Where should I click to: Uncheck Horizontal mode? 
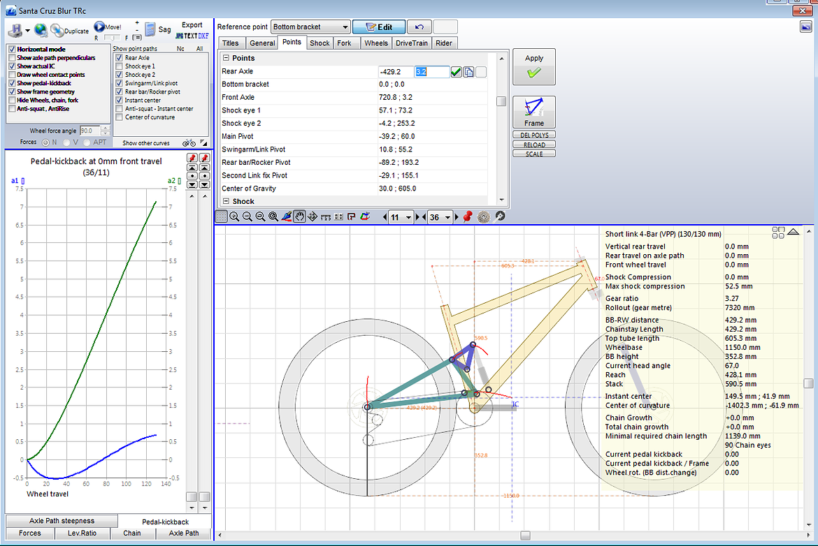12,49
